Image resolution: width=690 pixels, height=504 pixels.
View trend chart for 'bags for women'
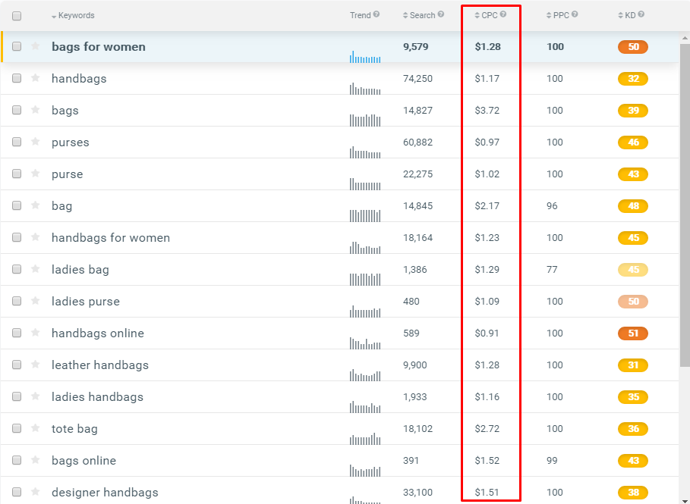click(x=365, y=57)
